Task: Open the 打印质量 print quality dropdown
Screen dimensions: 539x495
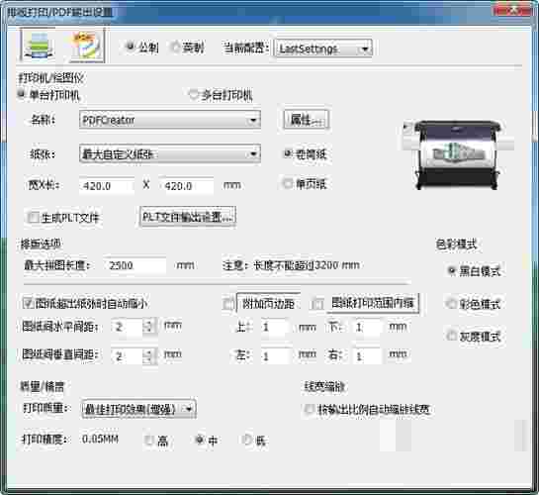Action: click(138, 409)
